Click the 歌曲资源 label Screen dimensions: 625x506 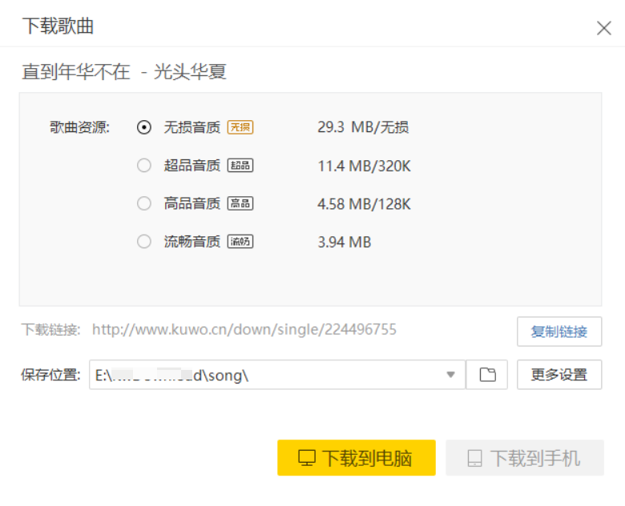79,127
